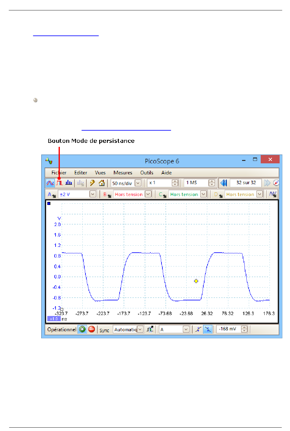Image resolution: width=290 pixels, height=431 pixels.
Task: Open channel D options button
Action: [x=218, y=195]
